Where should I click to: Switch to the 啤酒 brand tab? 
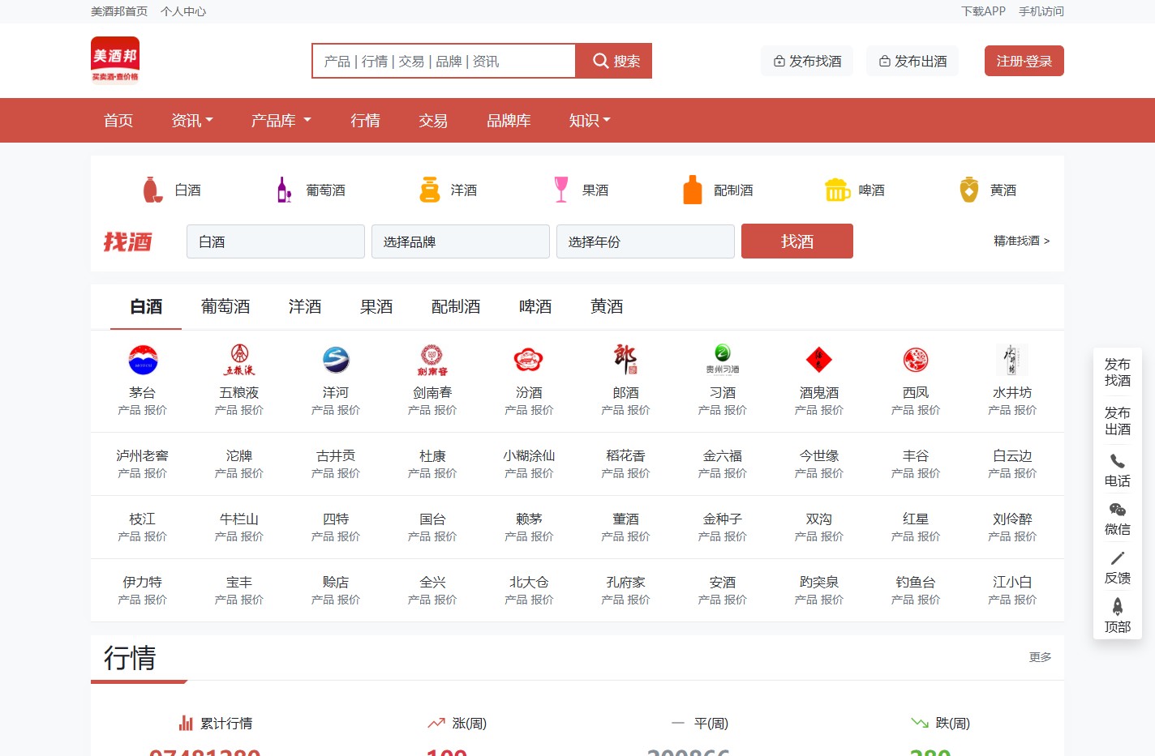(535, 306)
